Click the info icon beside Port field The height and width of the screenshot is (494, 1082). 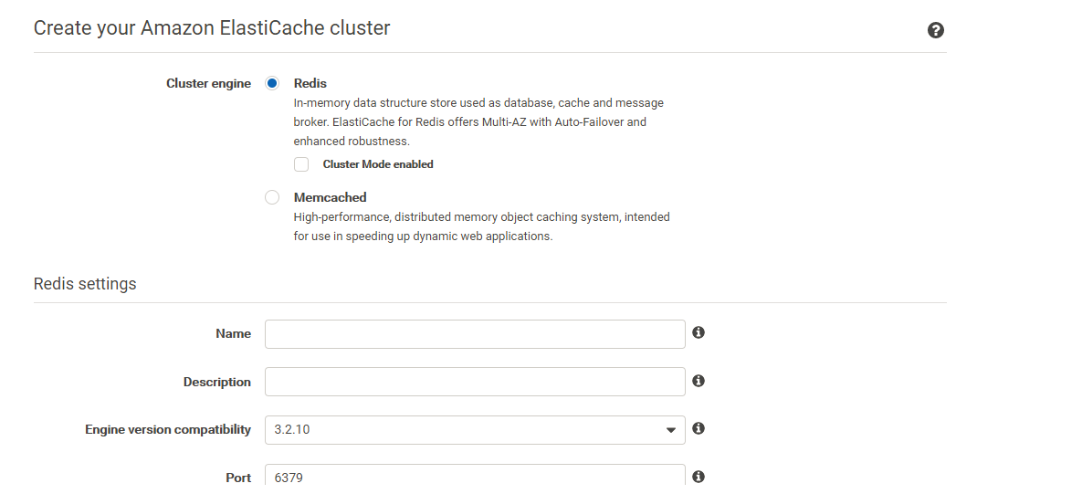699,477
